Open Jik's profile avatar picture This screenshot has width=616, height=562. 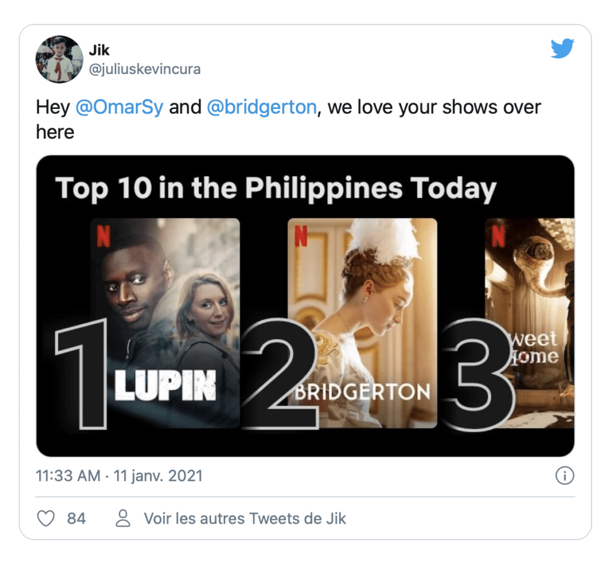(x=60, y=60)
